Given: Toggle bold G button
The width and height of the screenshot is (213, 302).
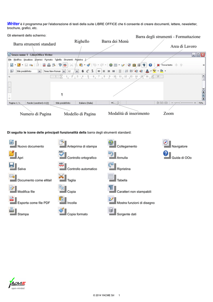Looking at the screenshot, I should click(x=83, y=71).
